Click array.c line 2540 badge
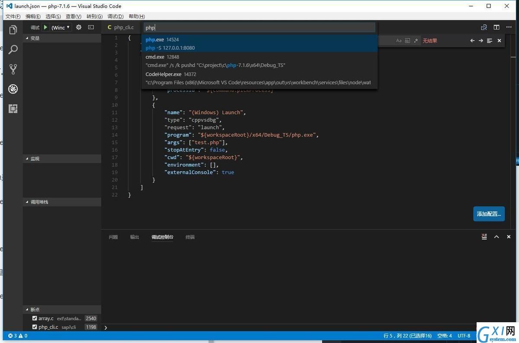 point(91,318)
